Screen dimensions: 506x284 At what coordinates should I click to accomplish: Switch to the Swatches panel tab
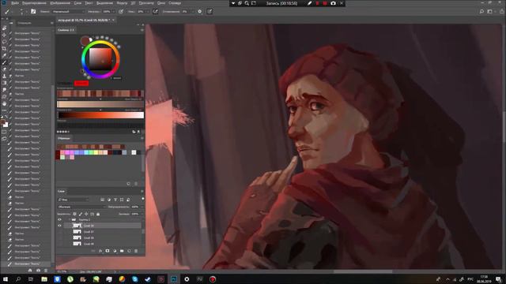63,138
